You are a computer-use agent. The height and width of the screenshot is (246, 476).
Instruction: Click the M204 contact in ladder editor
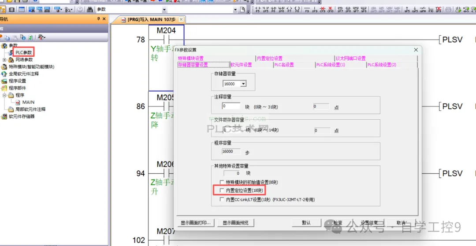[166, 39]
